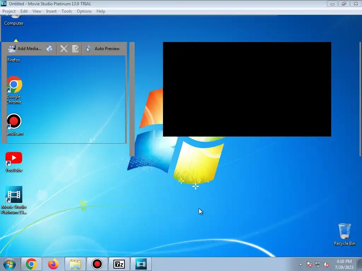The height and width of the screenshot is (271, 362).
Task: Click the vertical scrollbar at right window edge
Action: pyautogui.click(x=360, y=99)
